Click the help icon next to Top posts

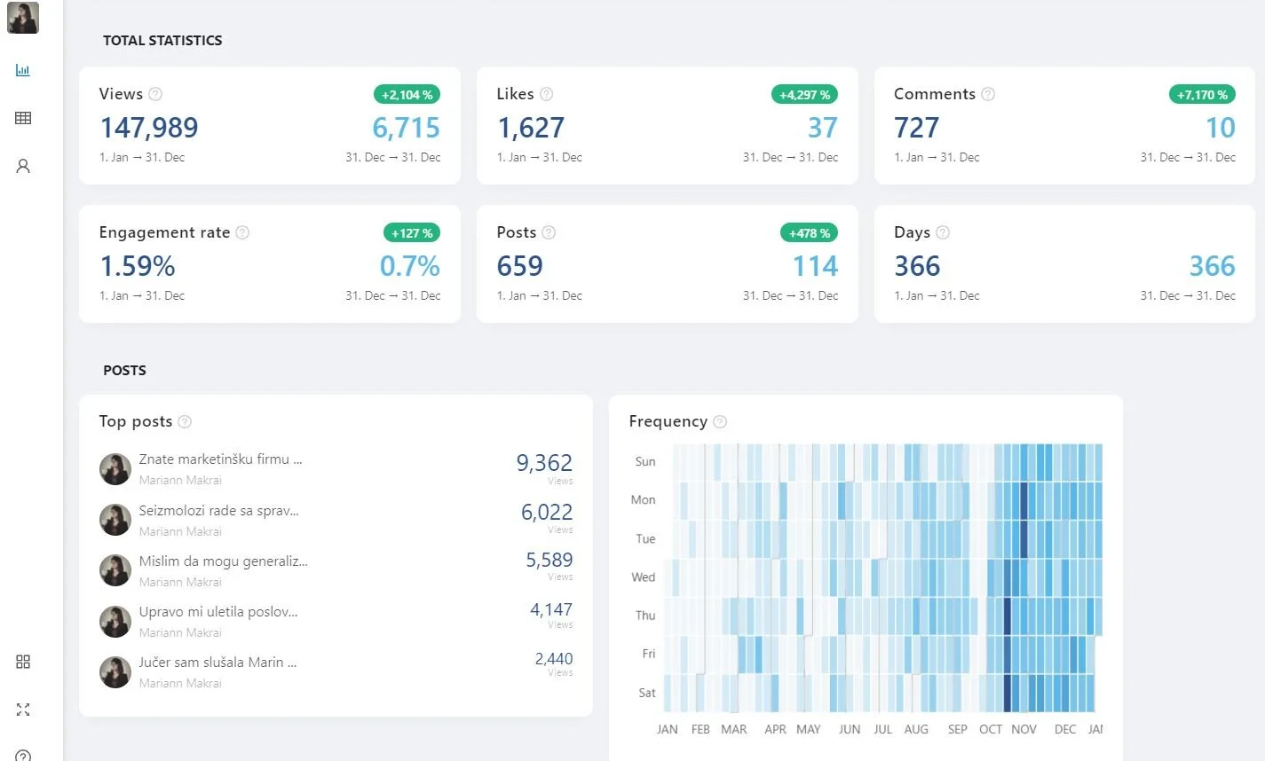(x=185, y=421)
